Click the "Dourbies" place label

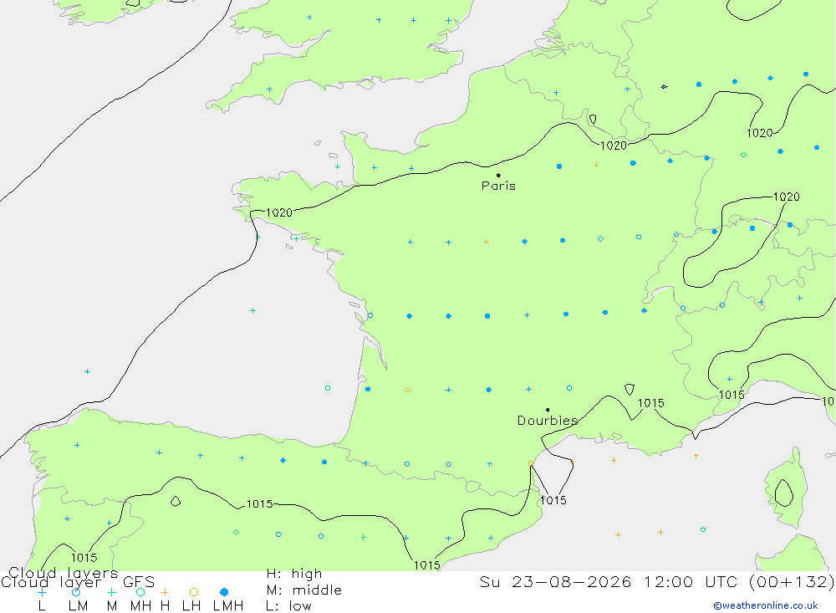tap(548, 421)
